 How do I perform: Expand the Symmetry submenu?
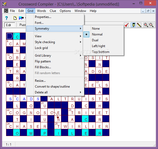pyautogui.click(x=55, y=29)
